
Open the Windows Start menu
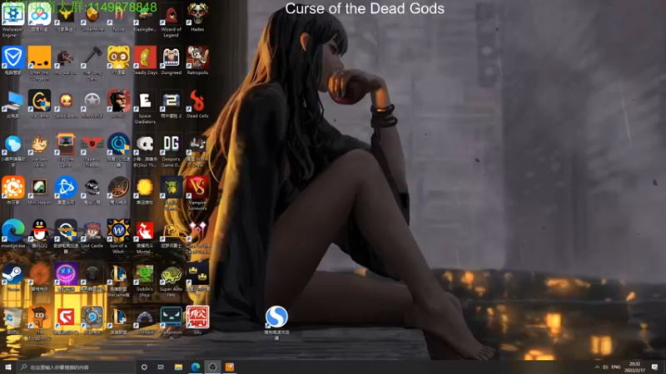tap(8, 367)
